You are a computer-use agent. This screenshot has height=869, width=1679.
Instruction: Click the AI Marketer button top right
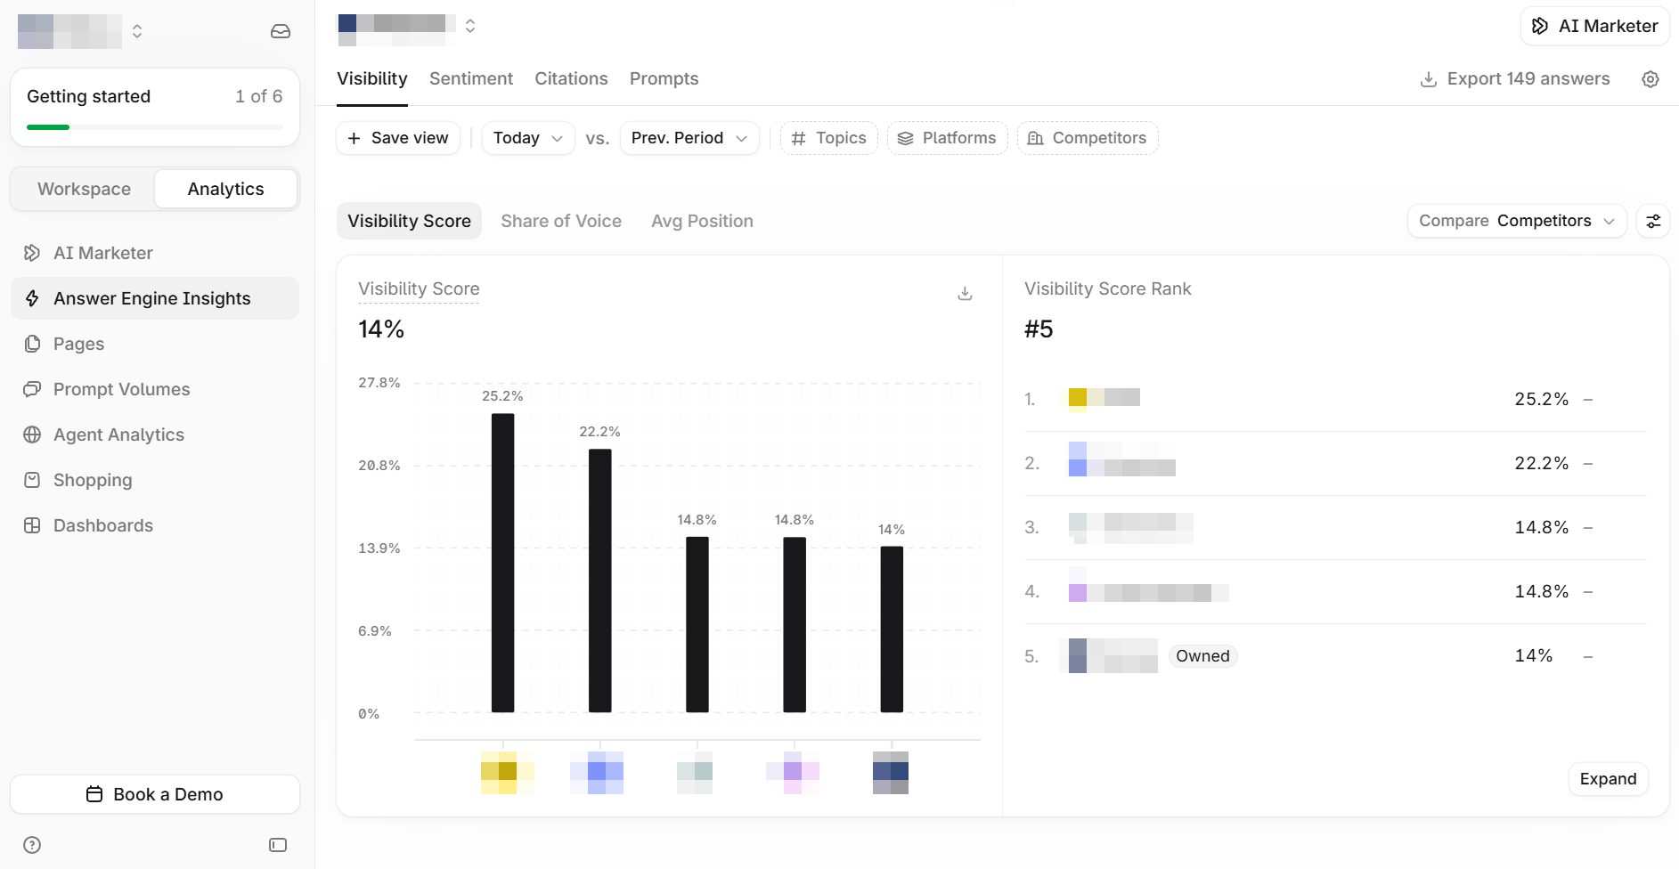pos(1594,26)
